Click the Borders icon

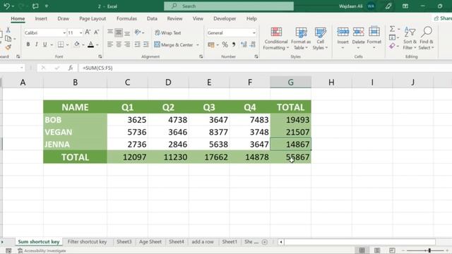point(61,44)
